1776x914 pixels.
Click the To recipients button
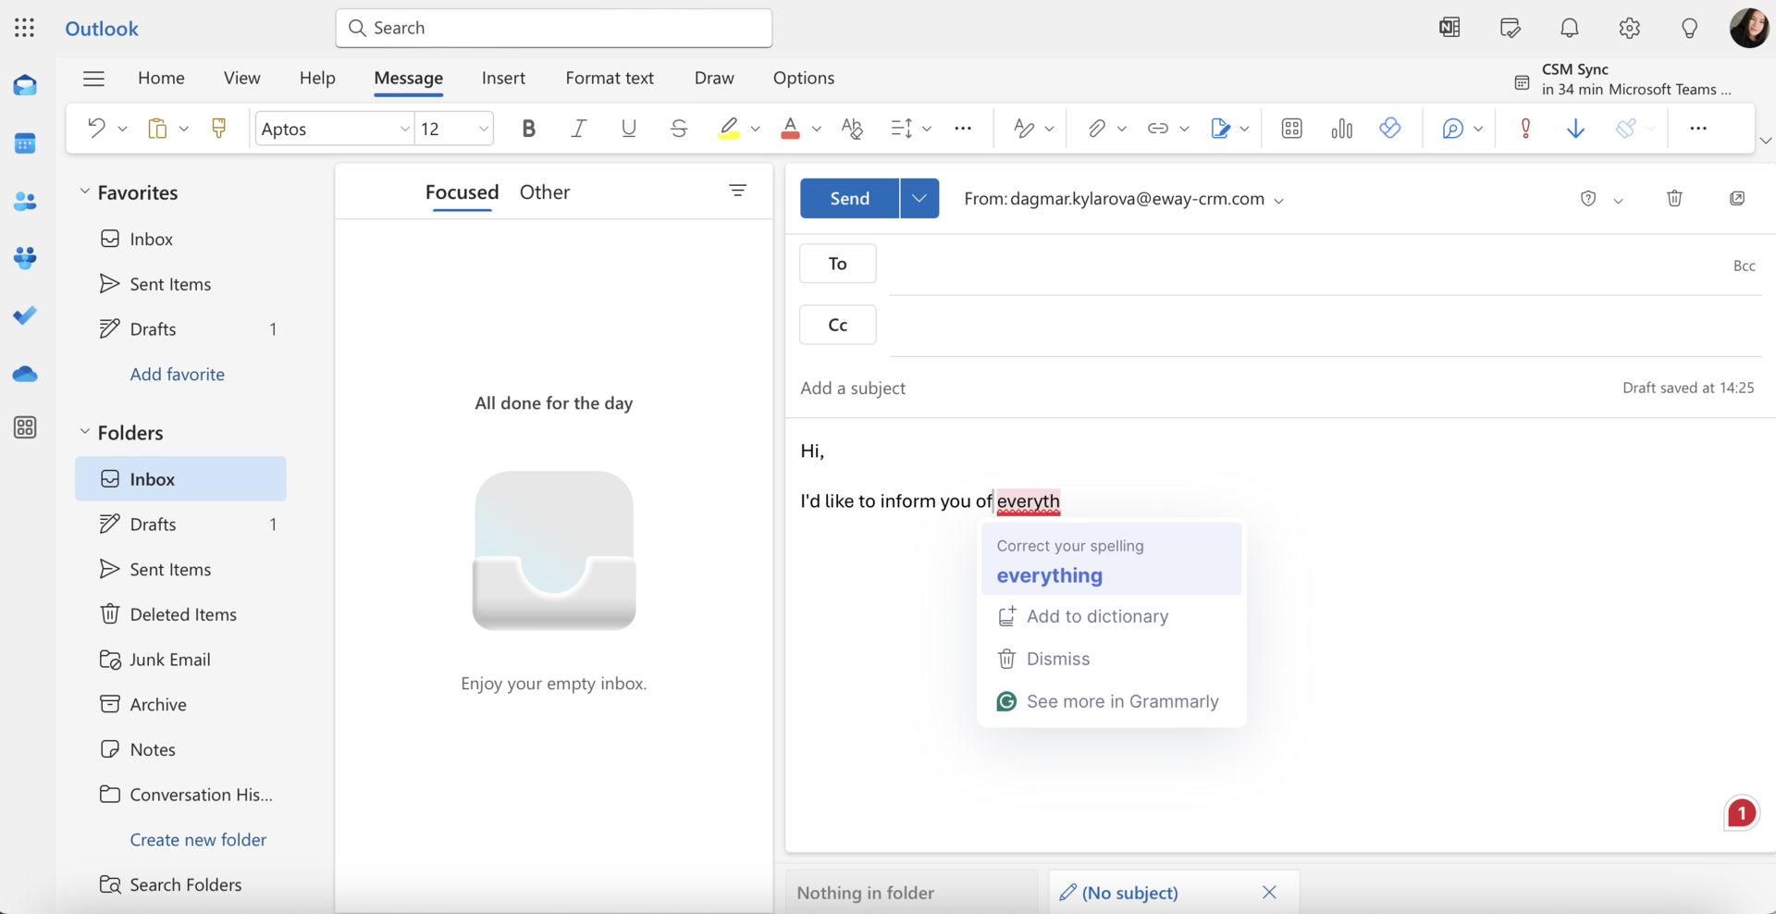click(838, 264)
